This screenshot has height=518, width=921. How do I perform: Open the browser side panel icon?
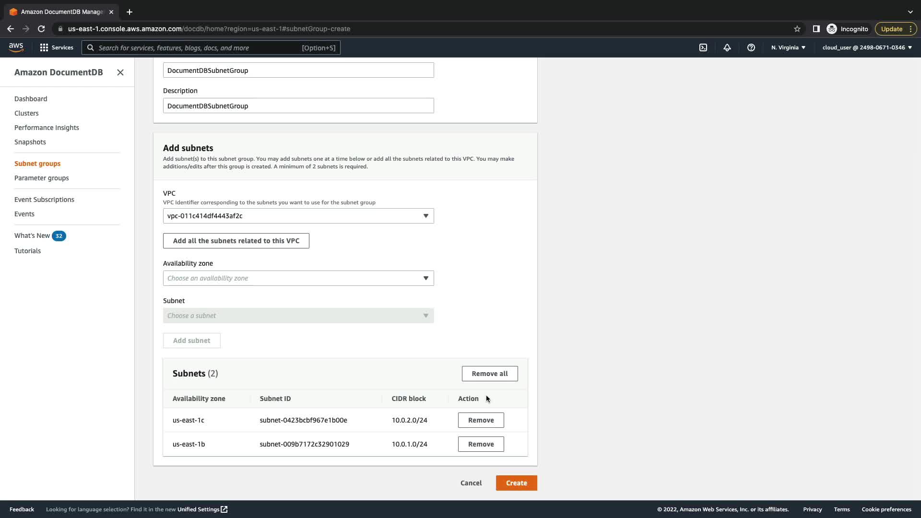point(816,29)
